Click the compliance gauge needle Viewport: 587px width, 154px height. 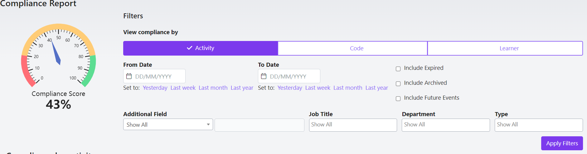[56, 53]
